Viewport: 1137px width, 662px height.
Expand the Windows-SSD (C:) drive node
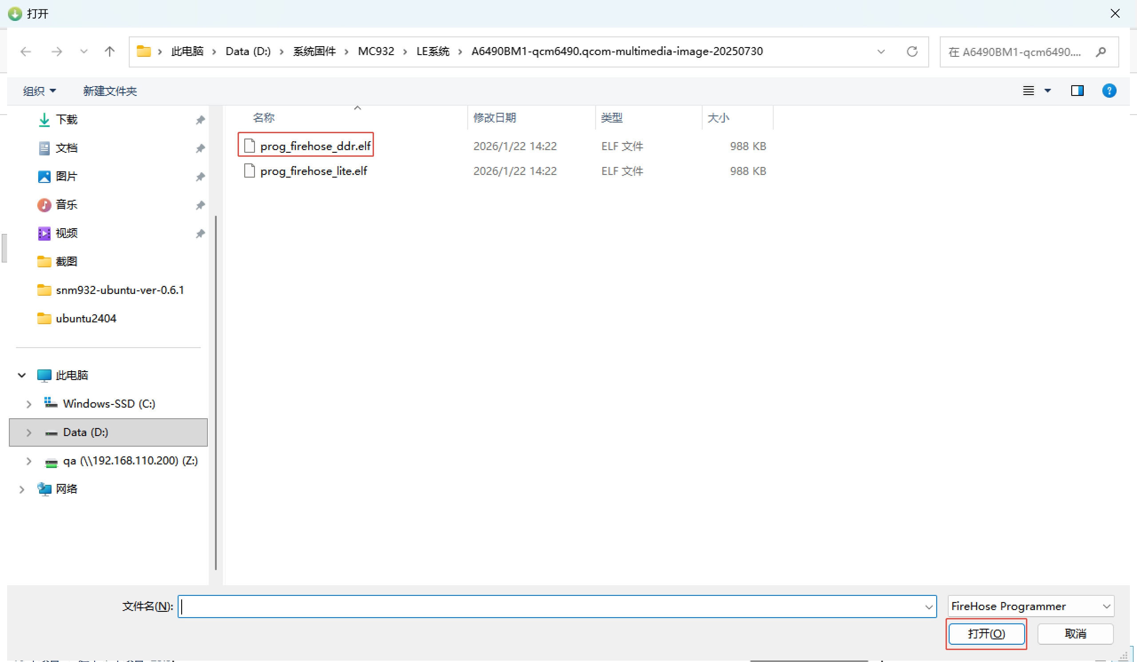(x=29, y=404)
